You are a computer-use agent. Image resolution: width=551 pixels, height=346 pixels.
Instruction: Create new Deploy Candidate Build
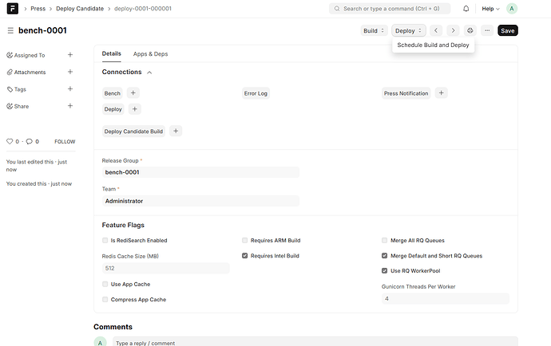tap(176, 131)
